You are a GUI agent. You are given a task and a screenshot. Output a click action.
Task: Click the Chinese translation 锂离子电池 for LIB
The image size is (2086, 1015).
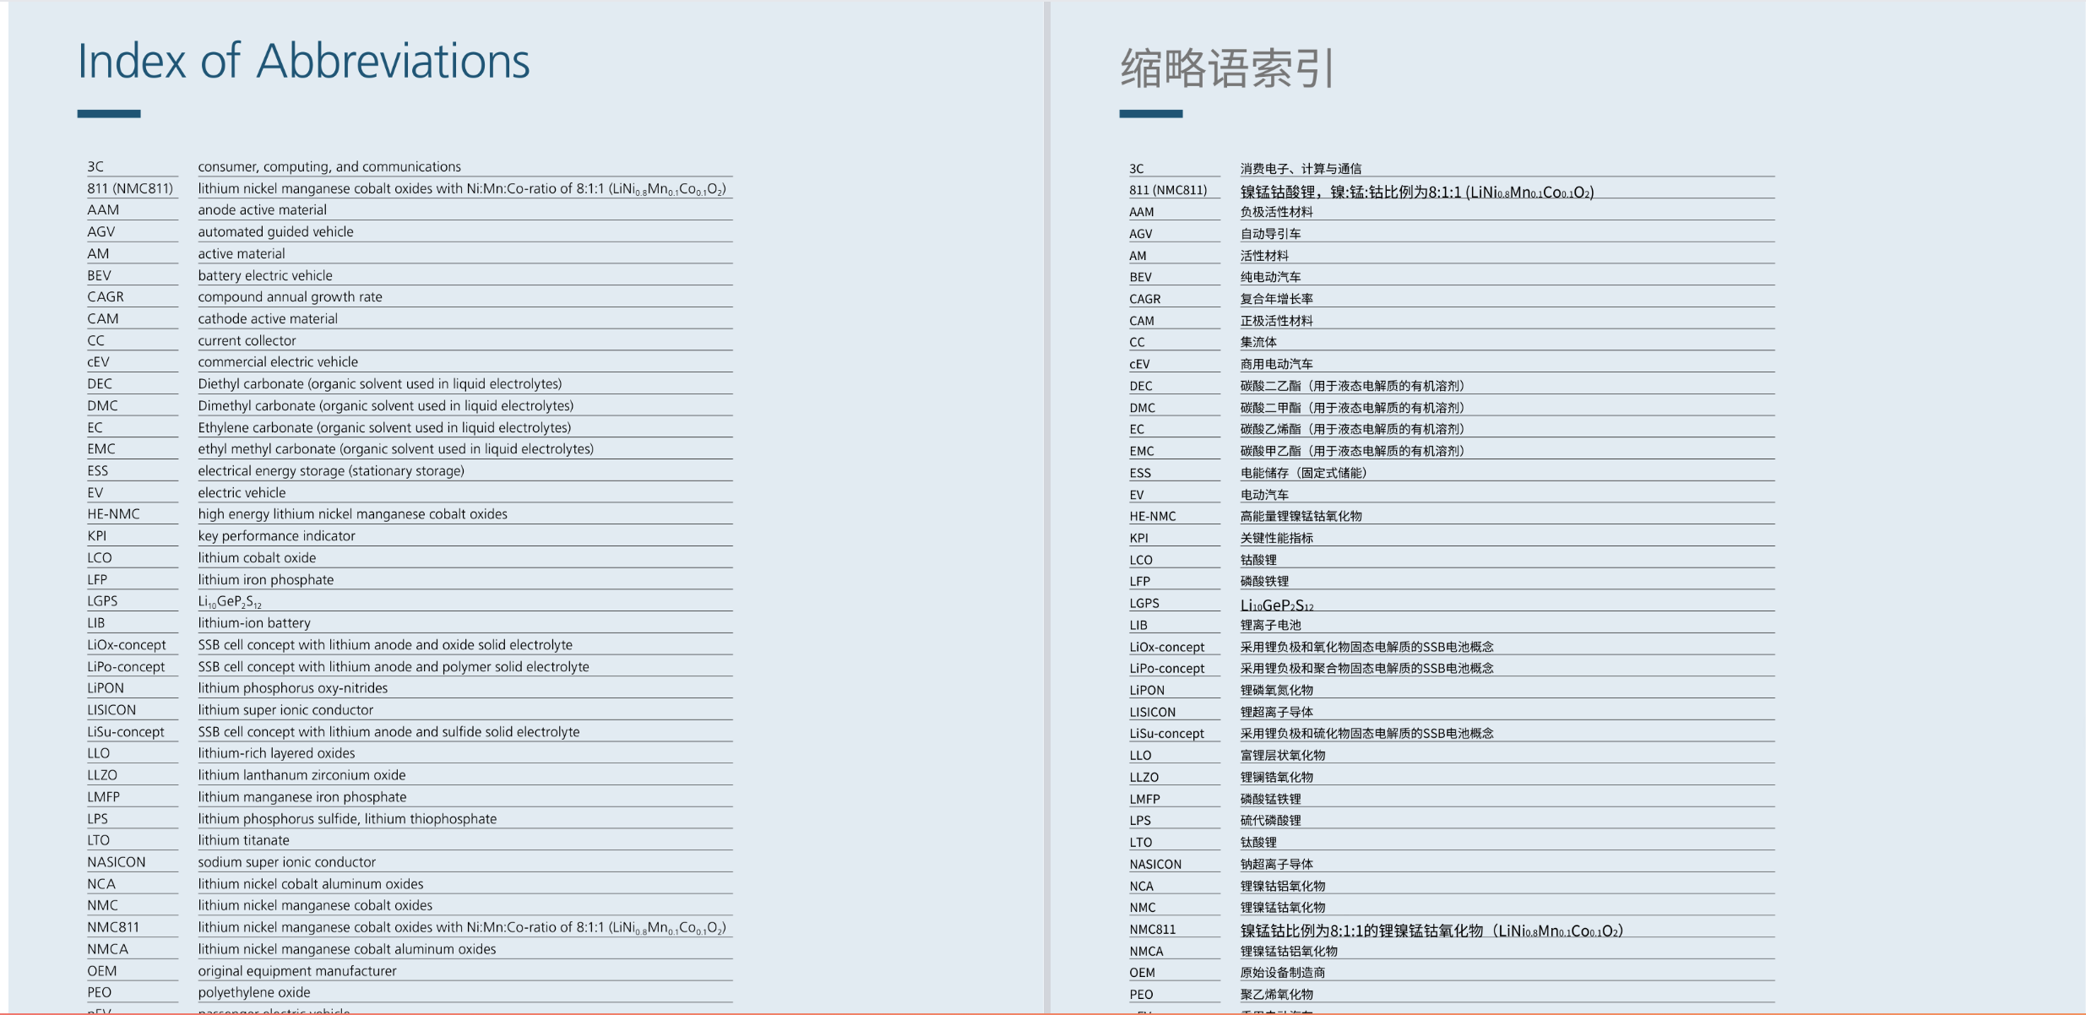(x=1268, y=625)
